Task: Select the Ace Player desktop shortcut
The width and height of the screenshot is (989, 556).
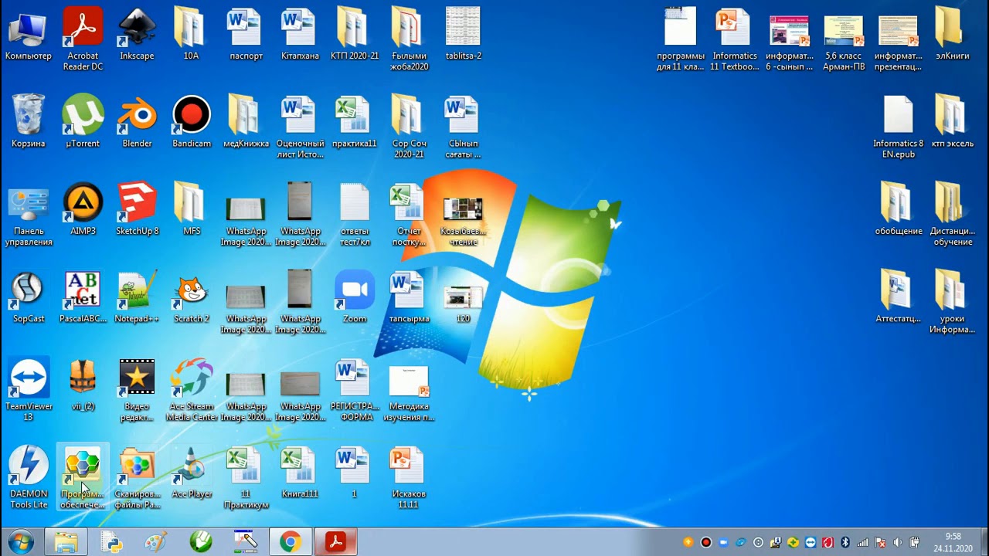Action: (192, 472)
